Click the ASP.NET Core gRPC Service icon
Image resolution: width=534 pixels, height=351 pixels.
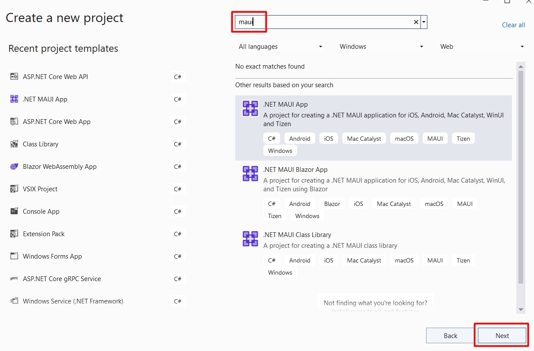point(14,278)
